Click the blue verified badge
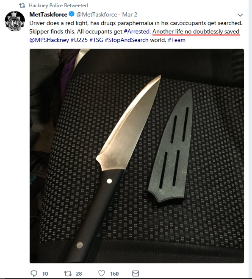252x279 pixels. tap(72, 14)
